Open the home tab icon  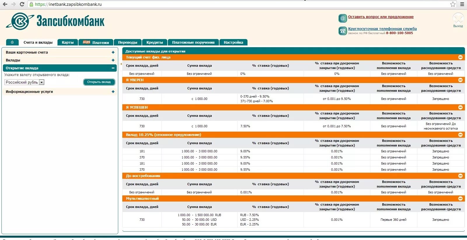[x=12, y=42]
